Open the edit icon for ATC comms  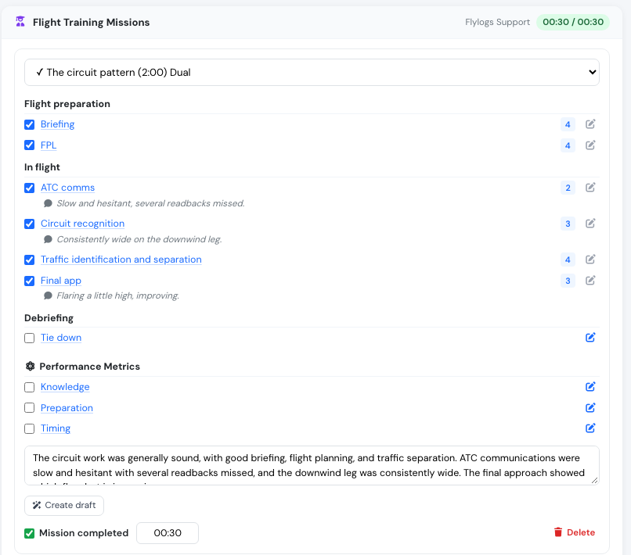point(590,188)
